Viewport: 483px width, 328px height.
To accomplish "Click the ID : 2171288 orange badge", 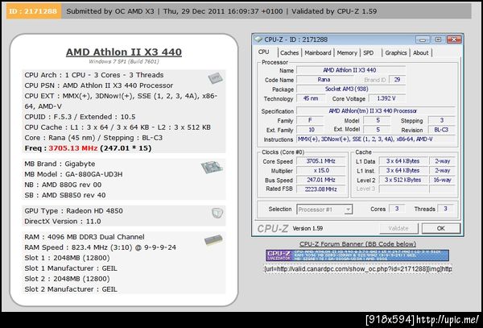I will click(x=33, y=11).
